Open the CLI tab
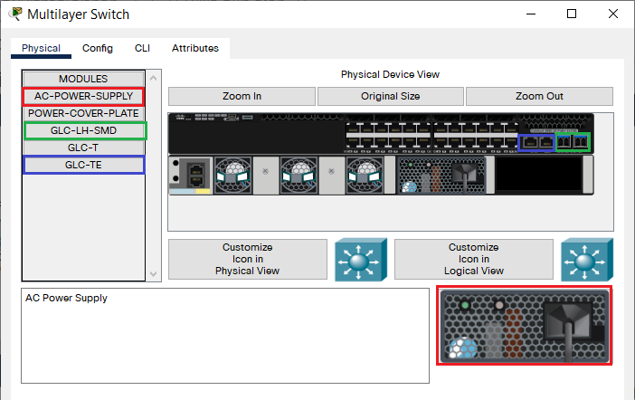The width and height of the screenshot is (635, 400). tap(142, 48)
